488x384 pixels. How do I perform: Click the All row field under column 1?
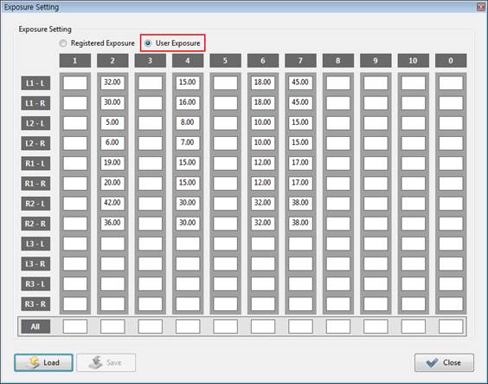point(75,327)
